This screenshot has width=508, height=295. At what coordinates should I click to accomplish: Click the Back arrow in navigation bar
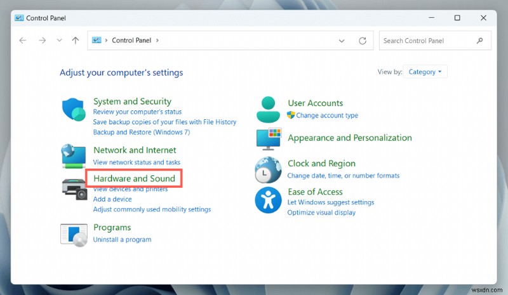tap(23, 41)
